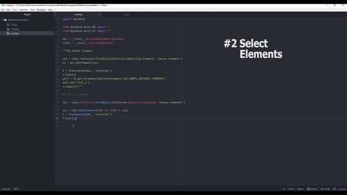This screenshot has height=195, width=347.
Task: Click the 'uidoc = __revit__' line
Action: [x=88, y=43]
